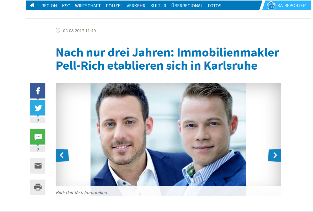The width and height of the screenshot is (313, 212).
Task: Open KA-Reporter section
Action: click(x=287, y=5)
